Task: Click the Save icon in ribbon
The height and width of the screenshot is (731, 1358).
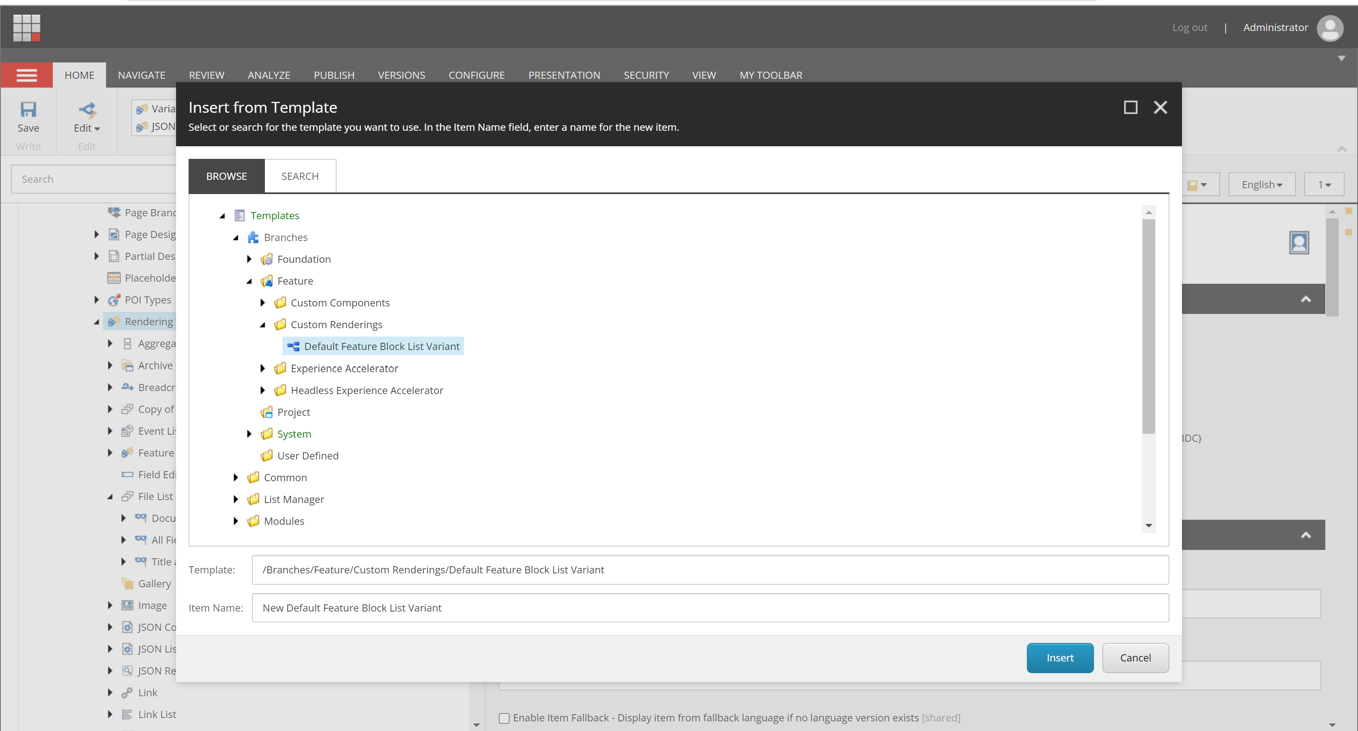Action: [x=28, y=110]
